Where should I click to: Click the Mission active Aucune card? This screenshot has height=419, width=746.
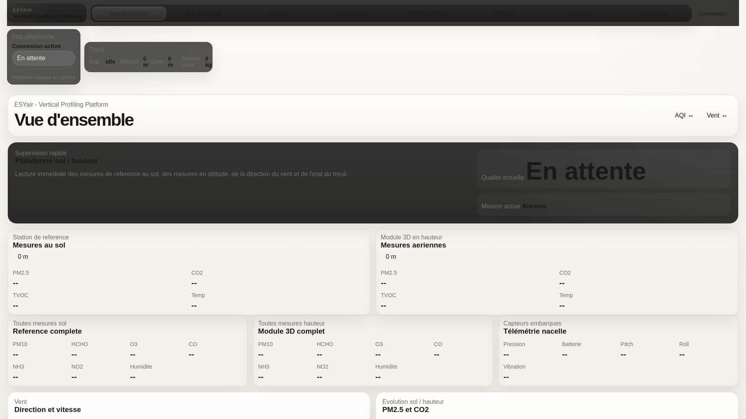[x=603, y=204]
